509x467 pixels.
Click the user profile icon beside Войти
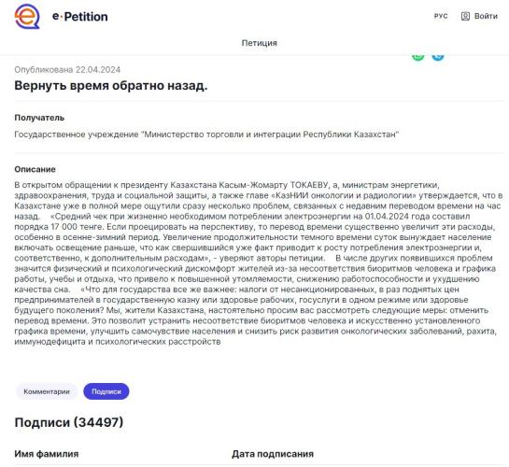(465, 16)
